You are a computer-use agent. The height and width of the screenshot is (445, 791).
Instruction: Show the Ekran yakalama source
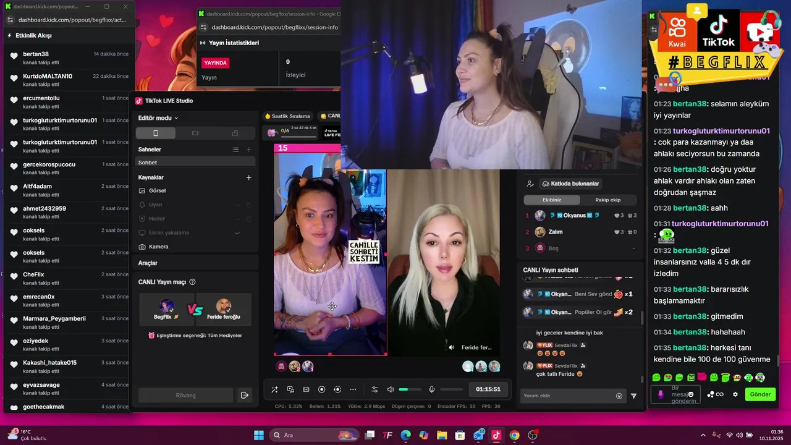tap(237, 232)
